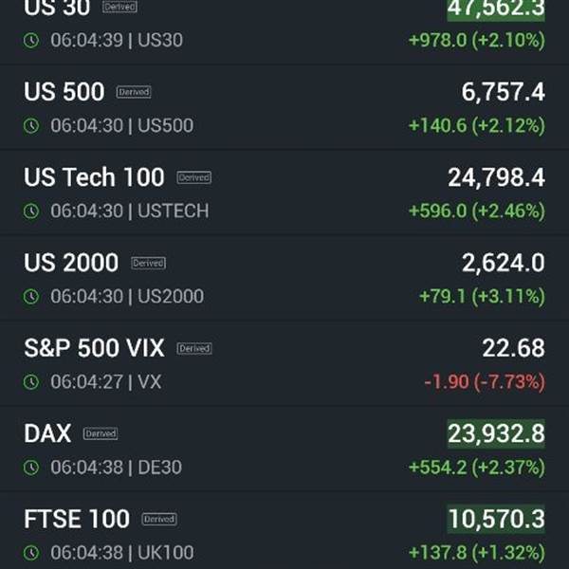Click the Derived badge beside US 500
The height and width of the screenshot is (569, 569).
point(134,92)
